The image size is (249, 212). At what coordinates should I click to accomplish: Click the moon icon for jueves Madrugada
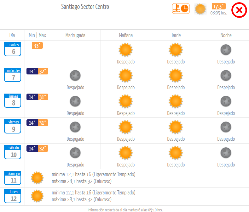click(75, 101)
